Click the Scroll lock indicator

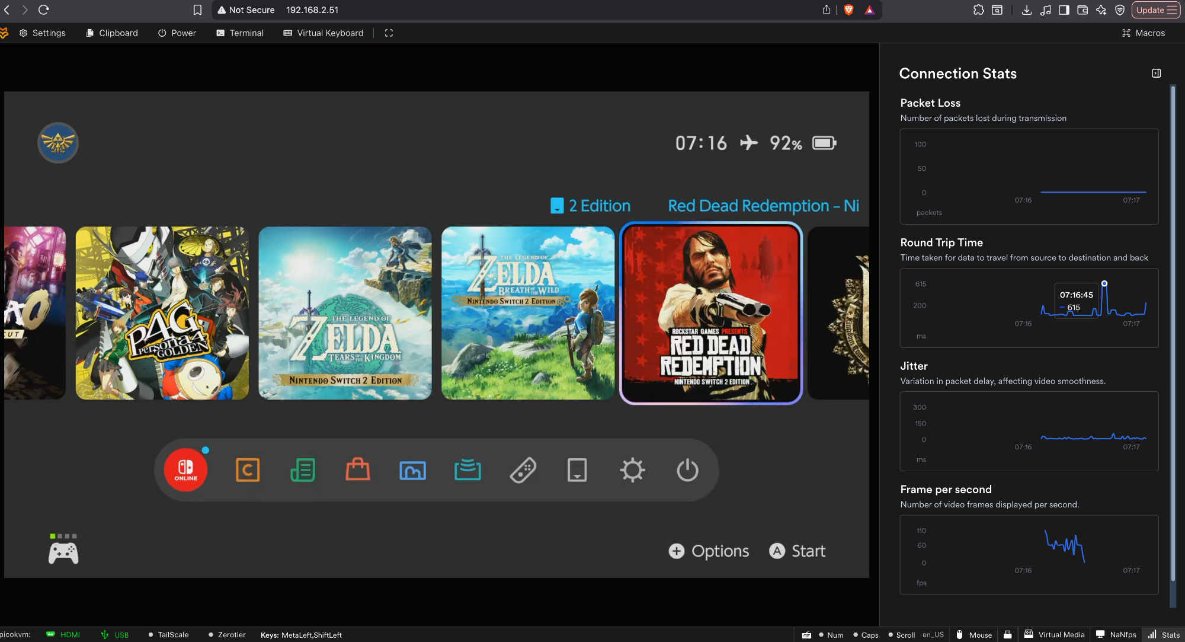point(901,635)
